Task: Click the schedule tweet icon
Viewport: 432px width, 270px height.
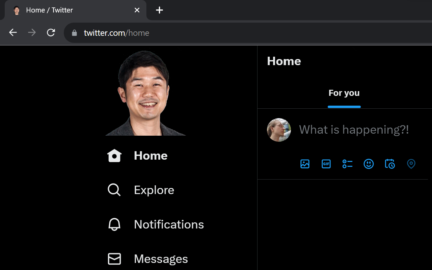Action: click(x=390, y=164)
